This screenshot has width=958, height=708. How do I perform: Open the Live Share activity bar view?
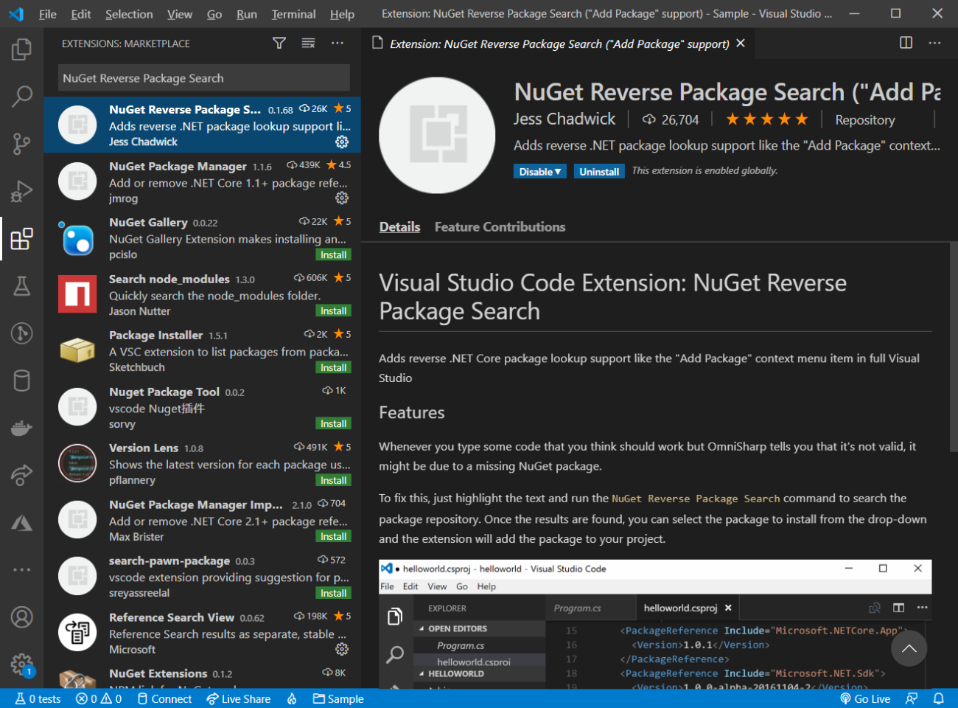coord(21,475)
